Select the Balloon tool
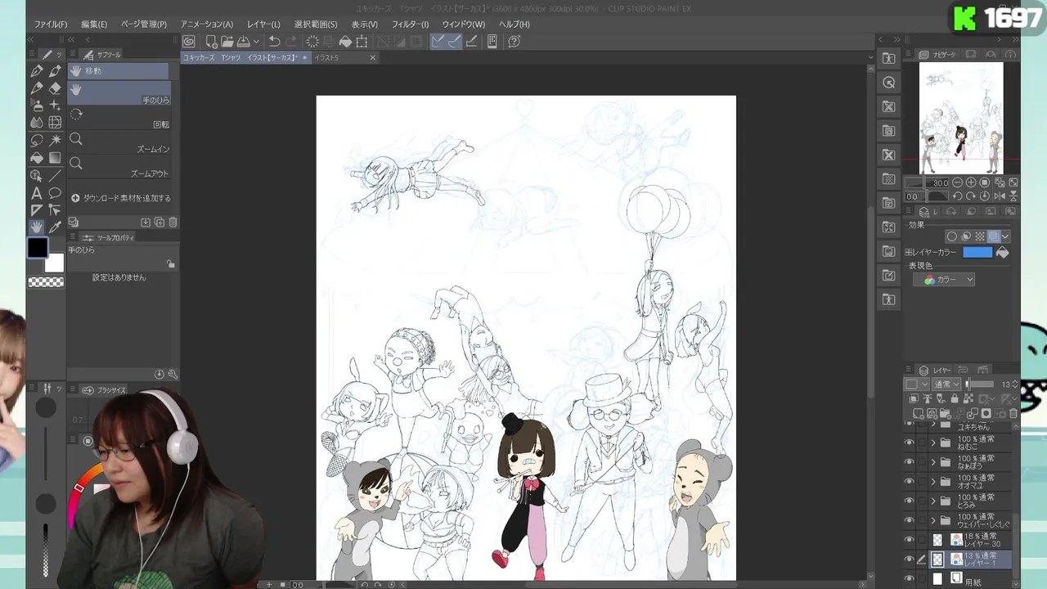Screen dimensions: 1047x589 55,193
